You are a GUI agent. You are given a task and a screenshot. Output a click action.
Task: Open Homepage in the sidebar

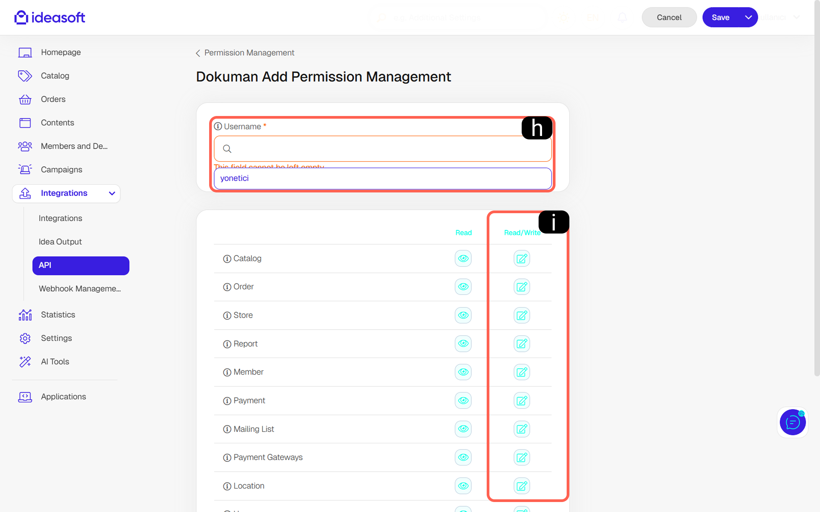click(x=61, y=52)
